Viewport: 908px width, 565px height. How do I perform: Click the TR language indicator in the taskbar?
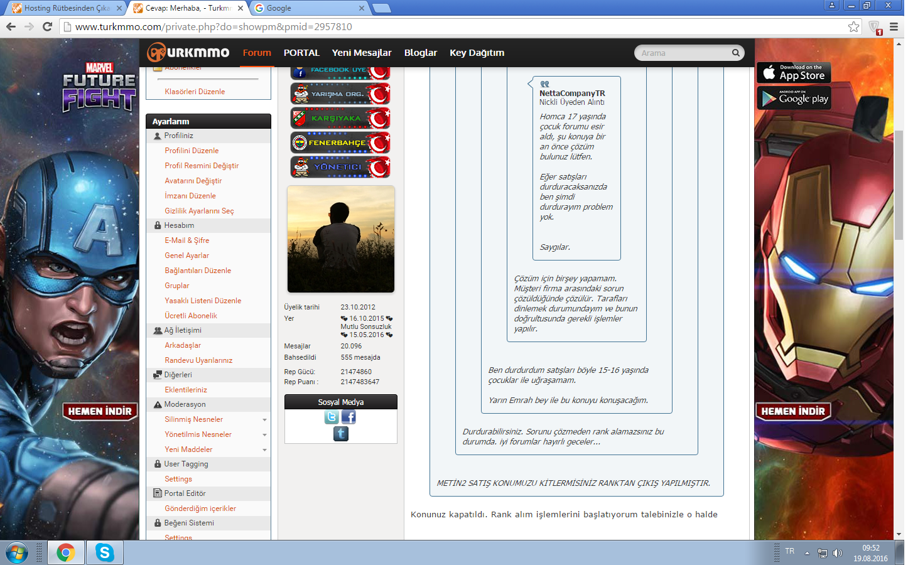click(x=789, y=551)
